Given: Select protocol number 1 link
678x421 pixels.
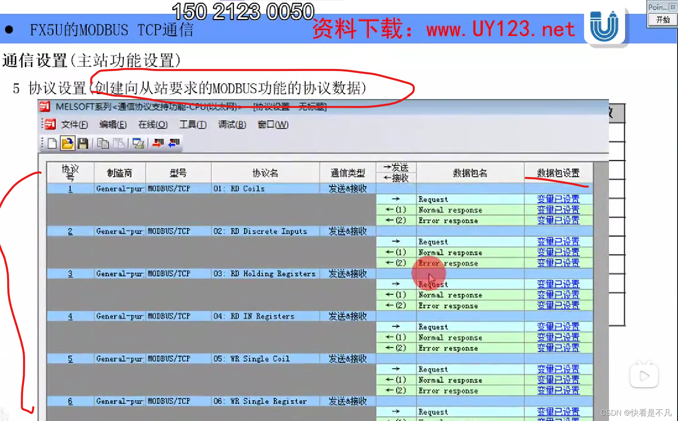Looking at the screenshot, I should [x=70, y=189].
